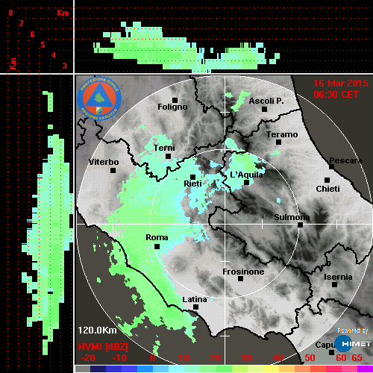The width and height of the screenshot is (373, 373).
Task: Click the '7' height axis label
Action: pos(22,23)
